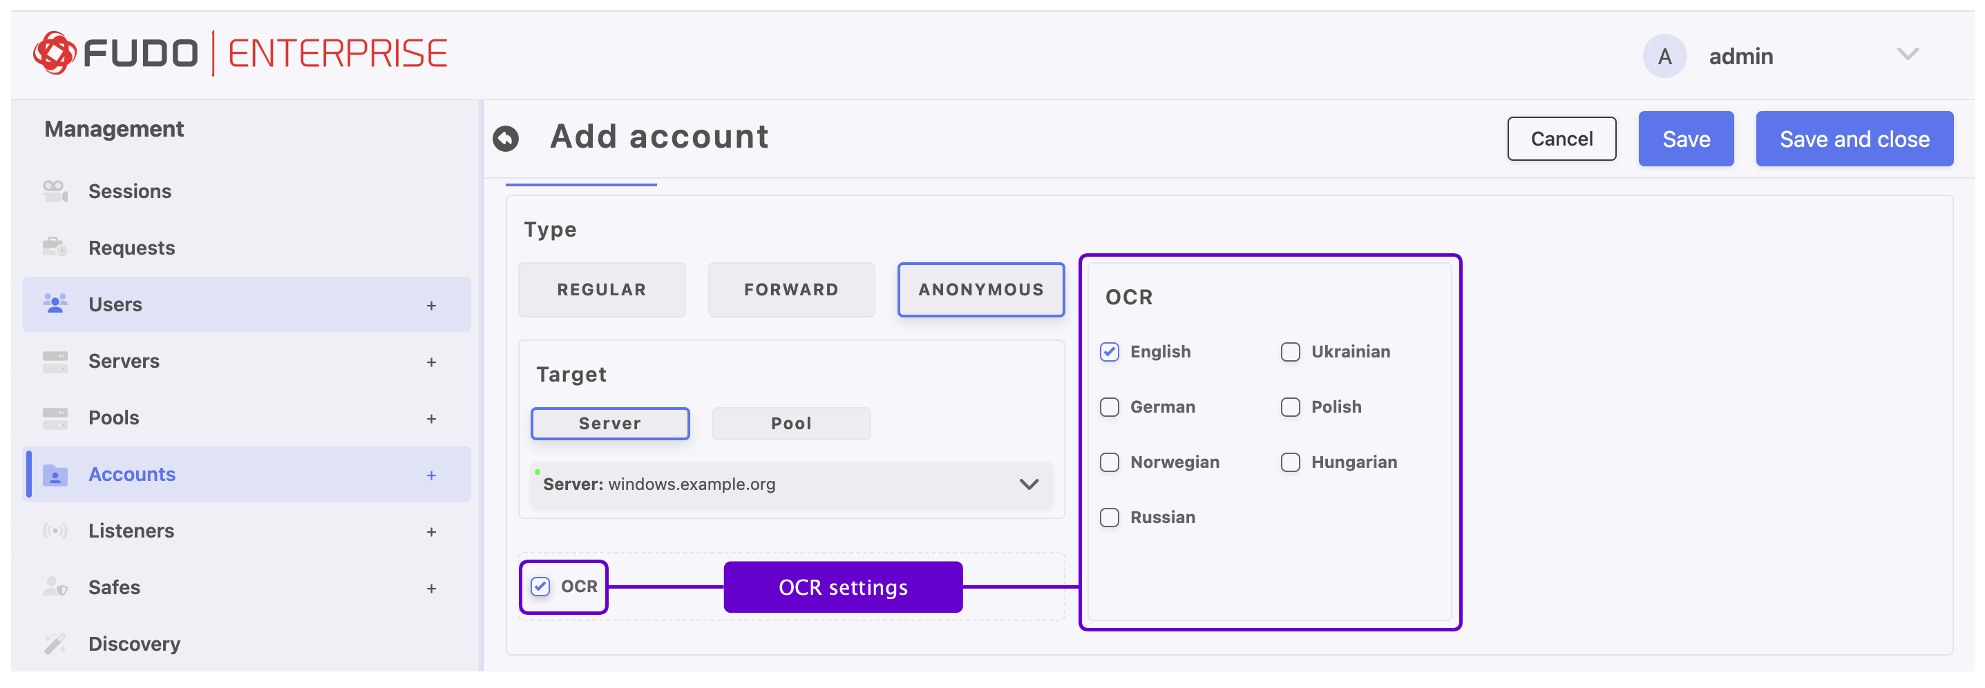Select the ANONYMOUS account type
Screen dimensions: 1985x688
pos(981,289)
